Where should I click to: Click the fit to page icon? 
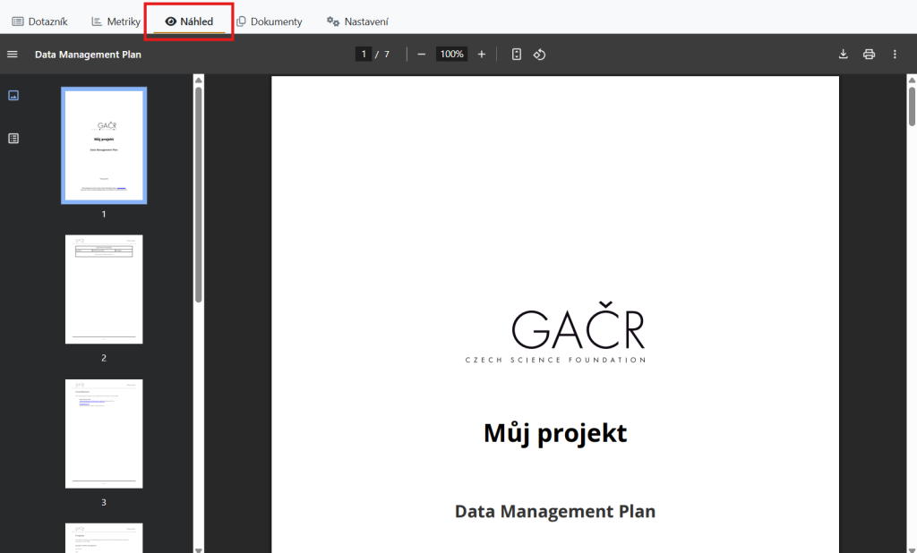(517, 55)
